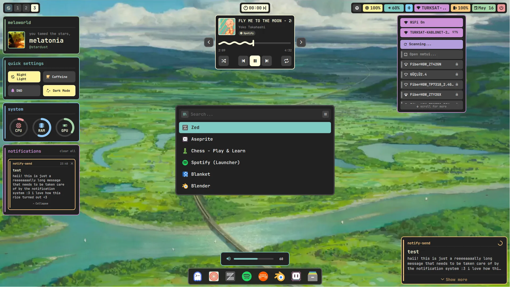Open Zed editor from dock
The height and width of the screenshot is (287, 510).
click(230, 277)
